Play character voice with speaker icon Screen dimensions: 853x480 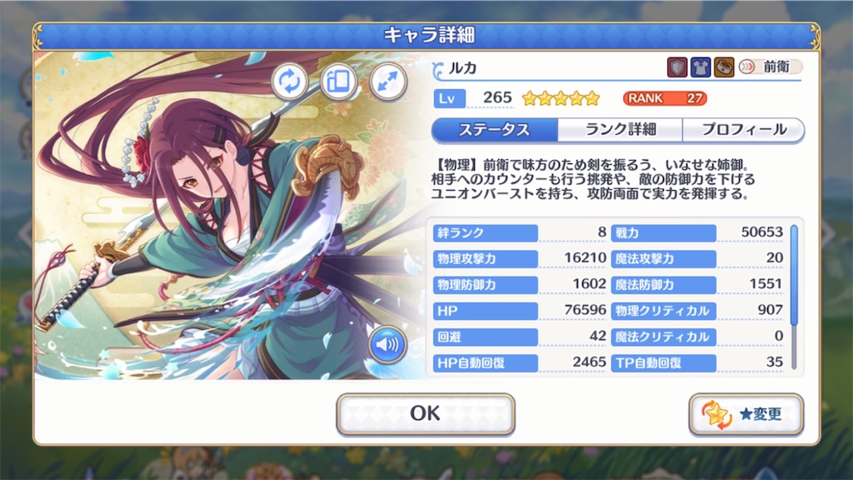[x=387, y=344]
